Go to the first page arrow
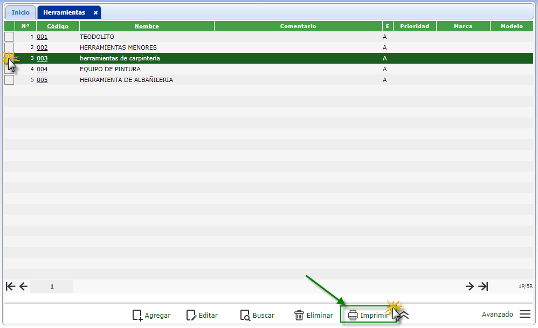 click(x=10, y=286)
